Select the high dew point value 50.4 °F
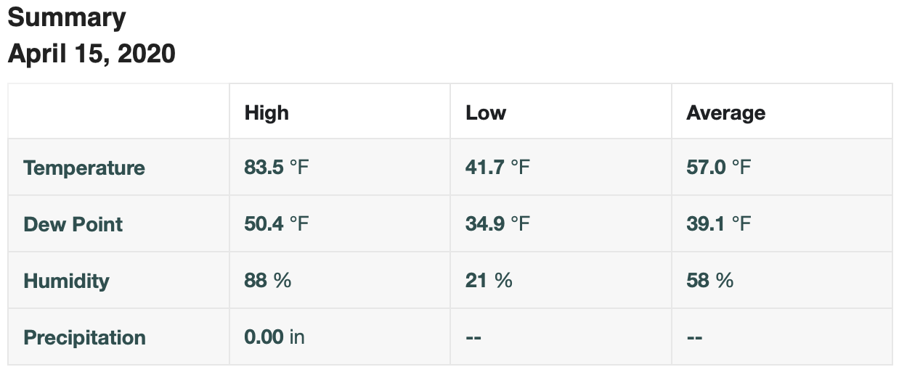Viewport: 899px width, 367px height. point(277,224)
